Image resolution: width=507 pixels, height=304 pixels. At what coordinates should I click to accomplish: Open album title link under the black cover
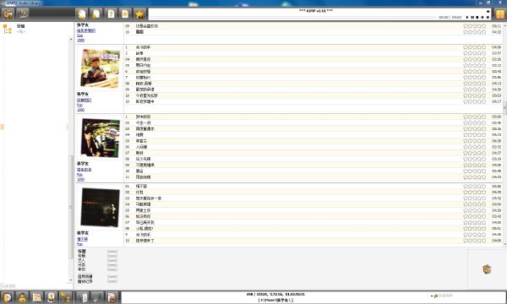point(82,239)
